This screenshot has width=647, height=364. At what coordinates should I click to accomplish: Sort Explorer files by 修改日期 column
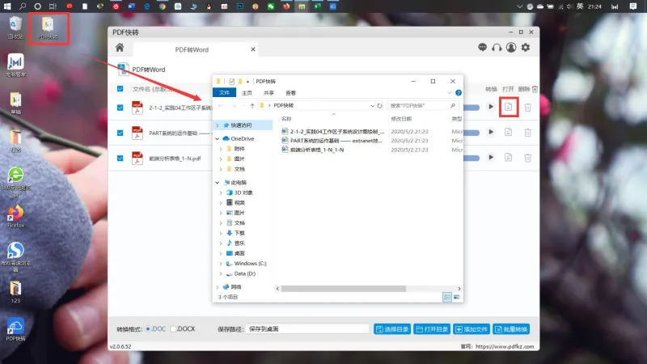pos(401,119)
